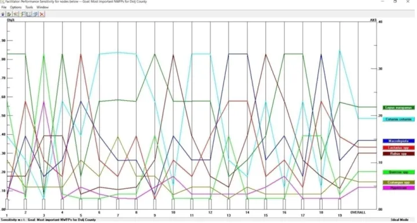Click the left axis value .30
Screen dimensions: 417x223
pyautogui.click(x=3, y=153)
